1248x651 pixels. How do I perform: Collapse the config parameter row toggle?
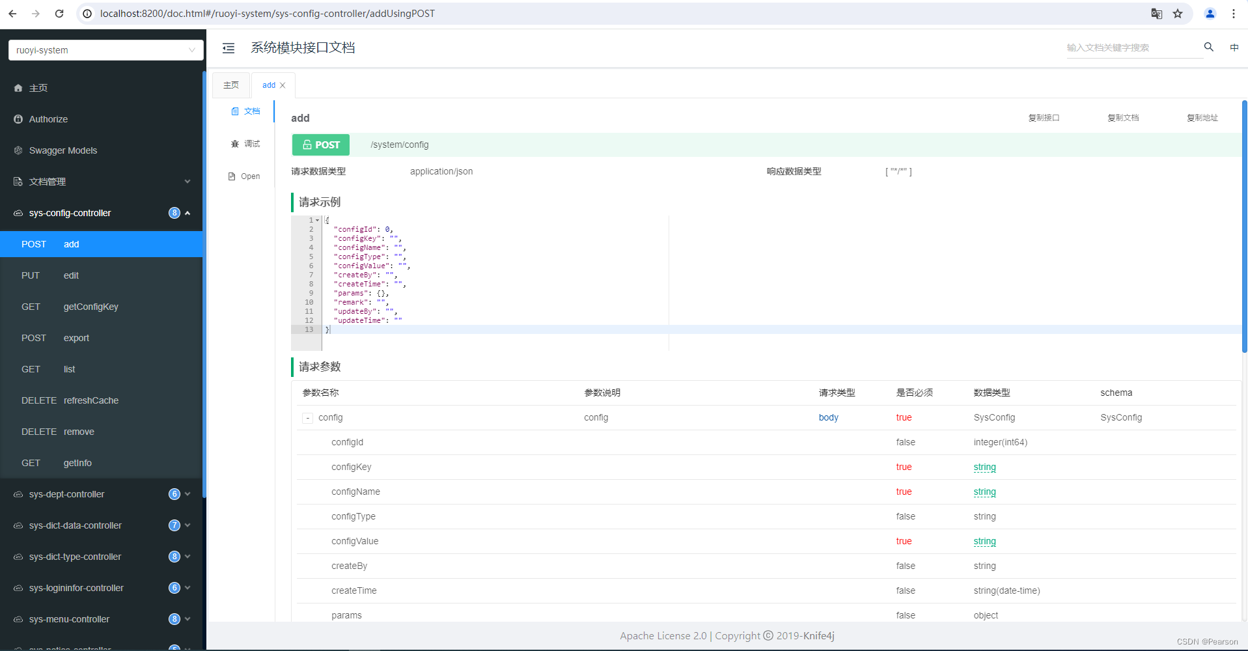pos(308,418)
